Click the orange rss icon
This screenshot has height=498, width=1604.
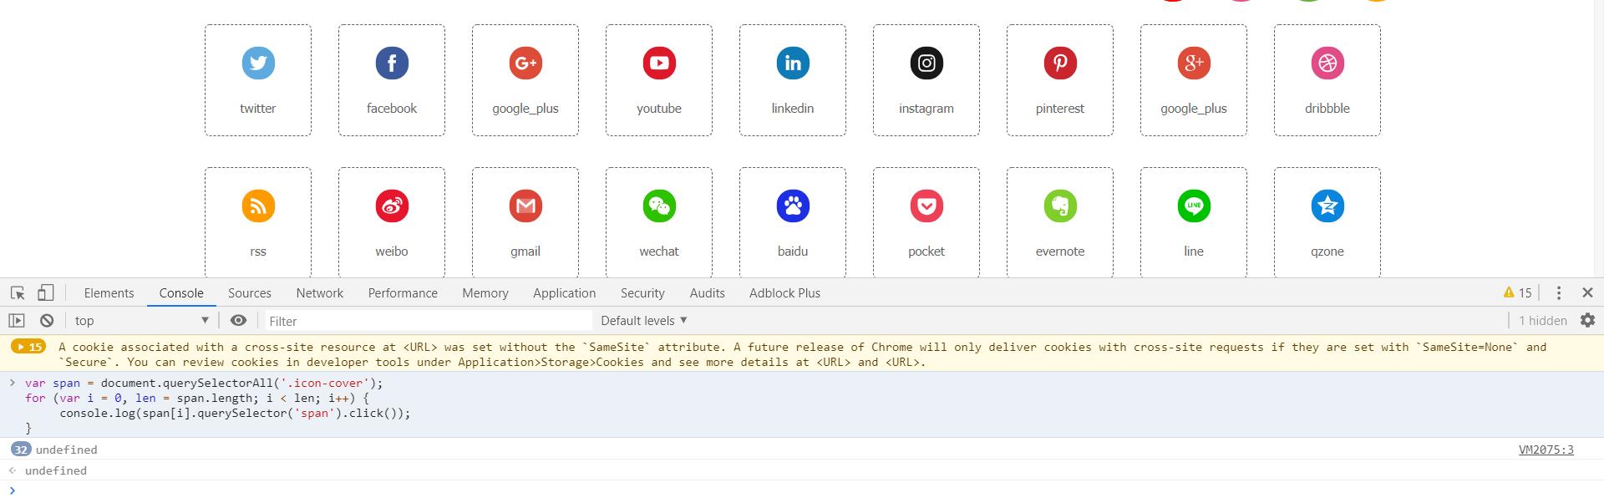pos(258,206)
